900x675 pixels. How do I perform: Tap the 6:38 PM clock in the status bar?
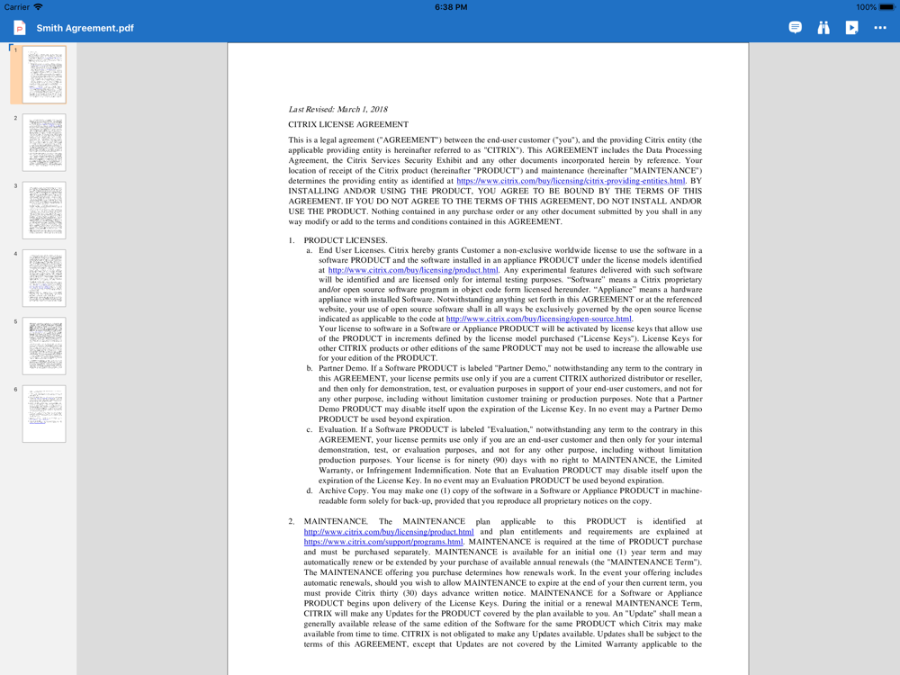click(451, 7)
